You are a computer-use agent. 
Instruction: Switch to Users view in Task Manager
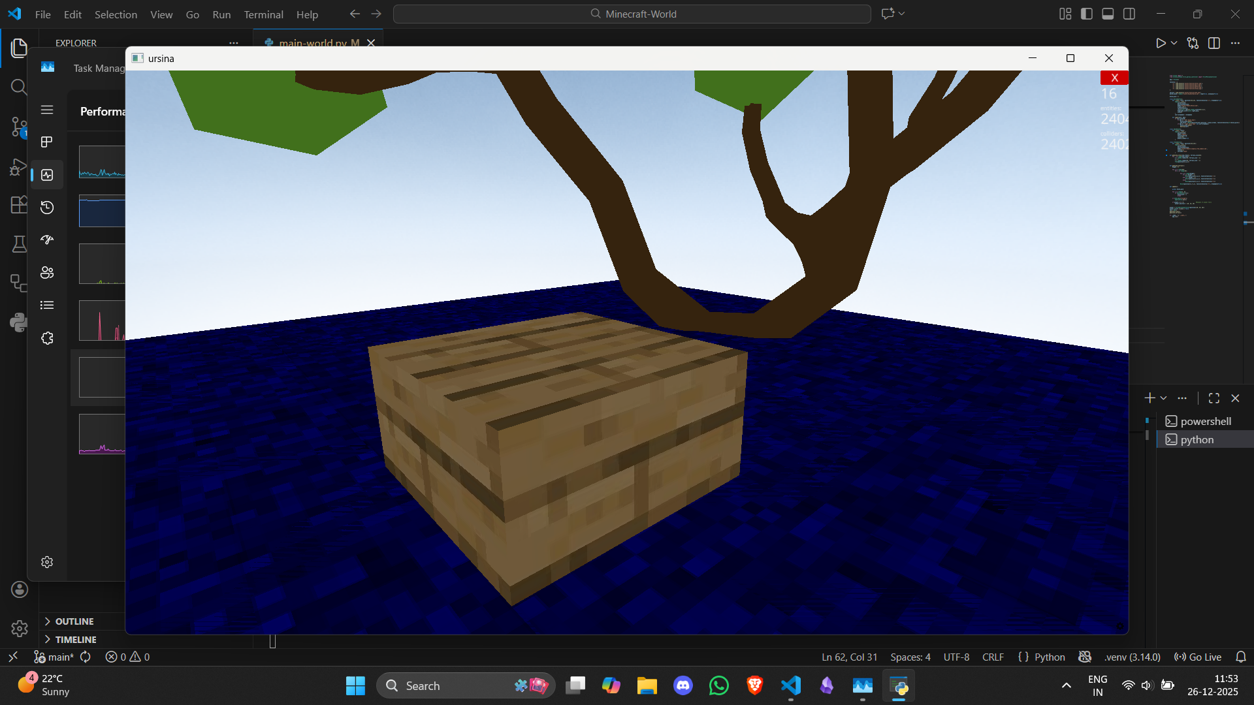coord(47,272)
